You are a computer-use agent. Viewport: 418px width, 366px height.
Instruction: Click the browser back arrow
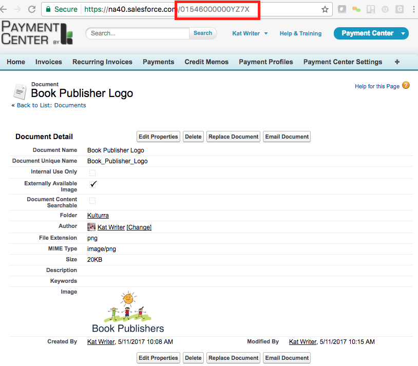(3, 9)
